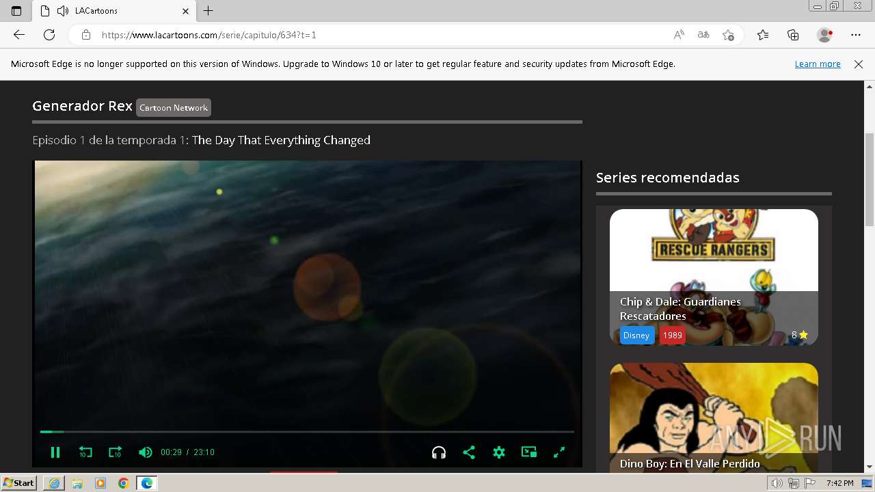Open Action Center flag icon
This screenshot has width=875, height=492.
[x=811, y=483]
